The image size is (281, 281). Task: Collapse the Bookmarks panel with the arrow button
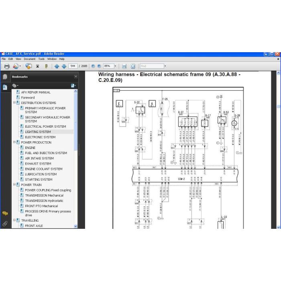(x=76, y=77)
